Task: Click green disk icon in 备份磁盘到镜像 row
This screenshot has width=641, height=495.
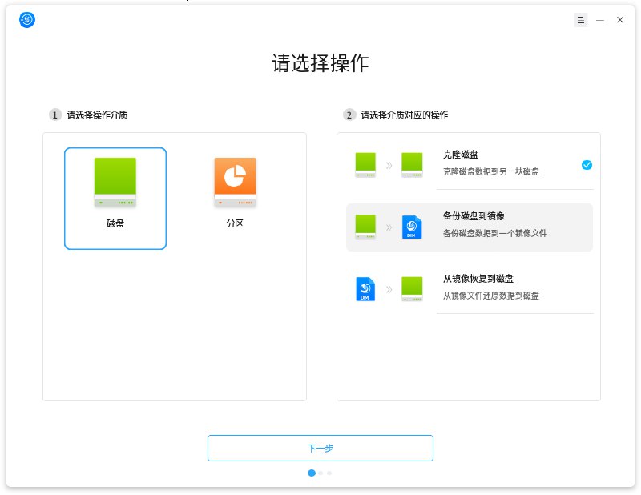Action: 365,227
